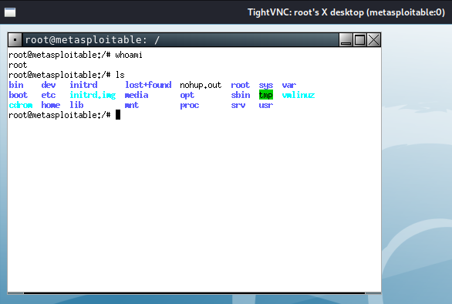Select the 'lib' directory name
Screen dimensions: 452x304
click(76, 105)
